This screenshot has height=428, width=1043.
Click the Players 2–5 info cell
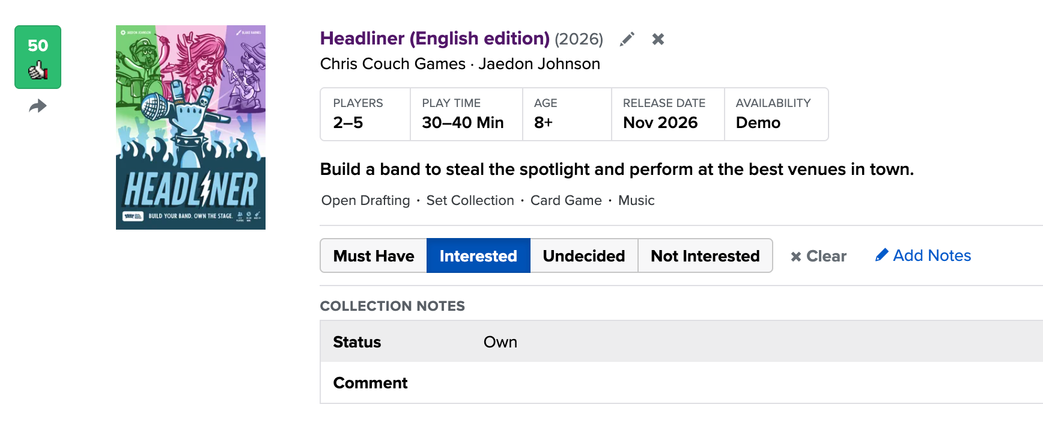pyautogui.click(x=365, y=114)
